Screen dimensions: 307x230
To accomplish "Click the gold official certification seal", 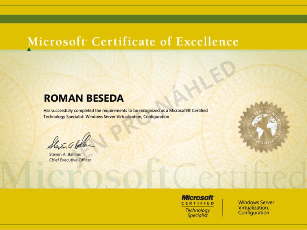I will click(x=263, y=126).
